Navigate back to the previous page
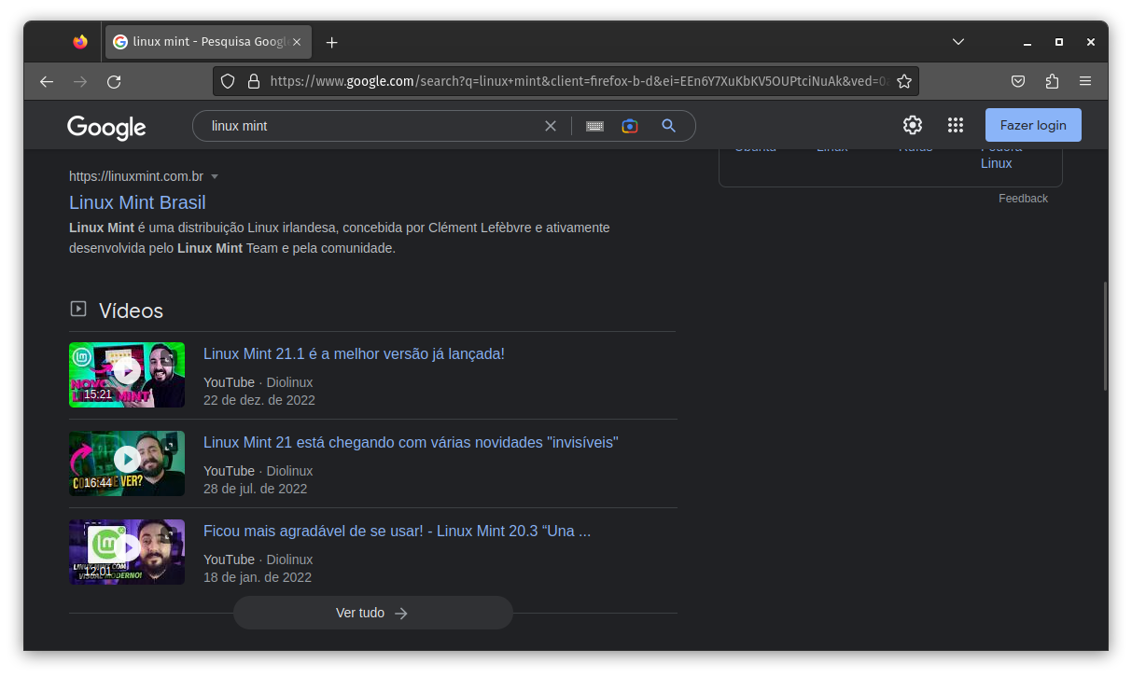1132x677 pixels. tap(47, 81)
